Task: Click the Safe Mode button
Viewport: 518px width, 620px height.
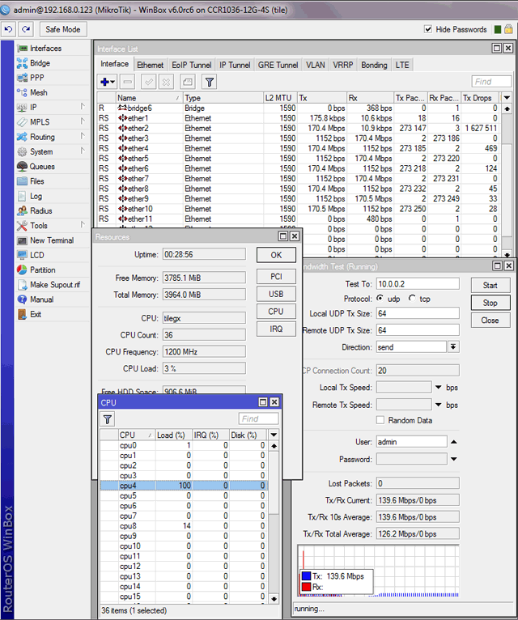Action: click(x=63, y=29)
